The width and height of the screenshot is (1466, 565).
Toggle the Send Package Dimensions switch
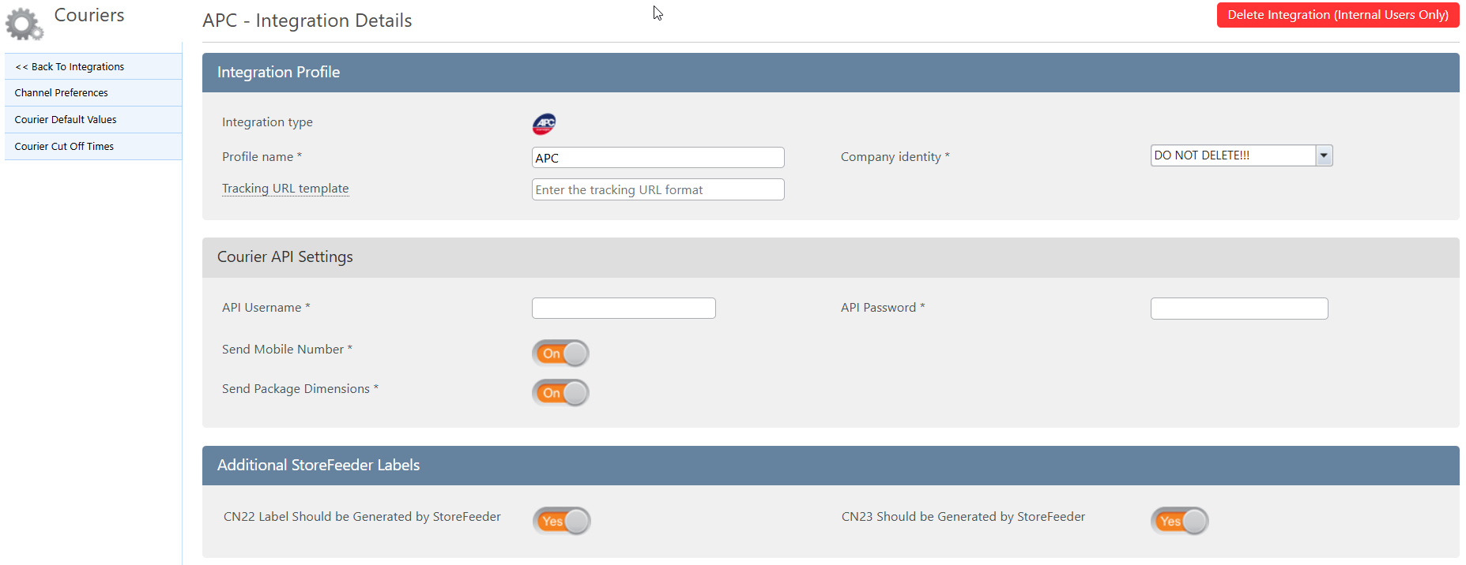560,393
